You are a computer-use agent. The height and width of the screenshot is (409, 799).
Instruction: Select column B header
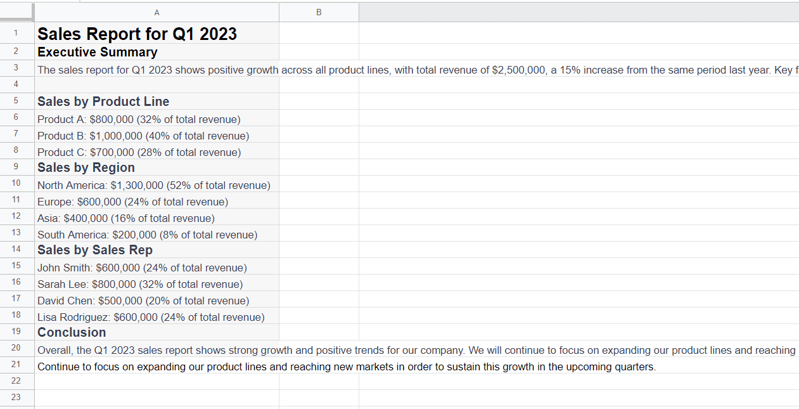point(319,12)
